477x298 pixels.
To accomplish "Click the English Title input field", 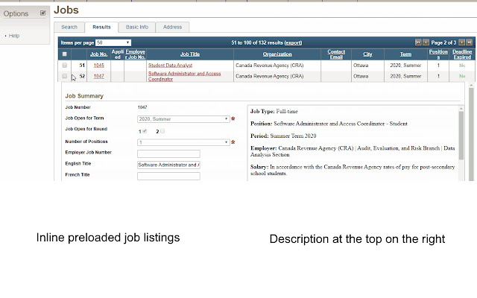I will [168, 165].
